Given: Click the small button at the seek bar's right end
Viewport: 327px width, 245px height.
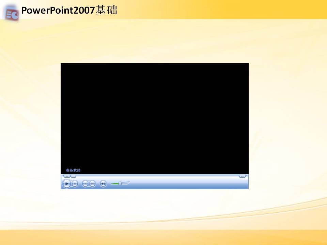Looking at the screenshot, I should pyautogui.click(x=242, y=176).
